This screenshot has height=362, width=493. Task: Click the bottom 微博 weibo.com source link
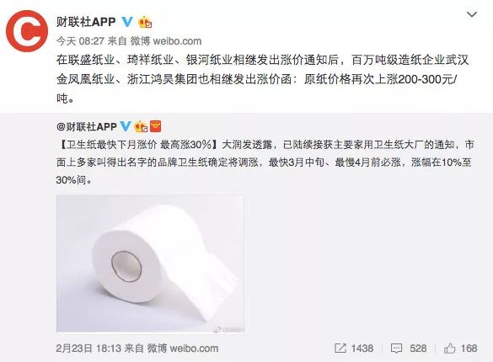[x=183, y=349]
